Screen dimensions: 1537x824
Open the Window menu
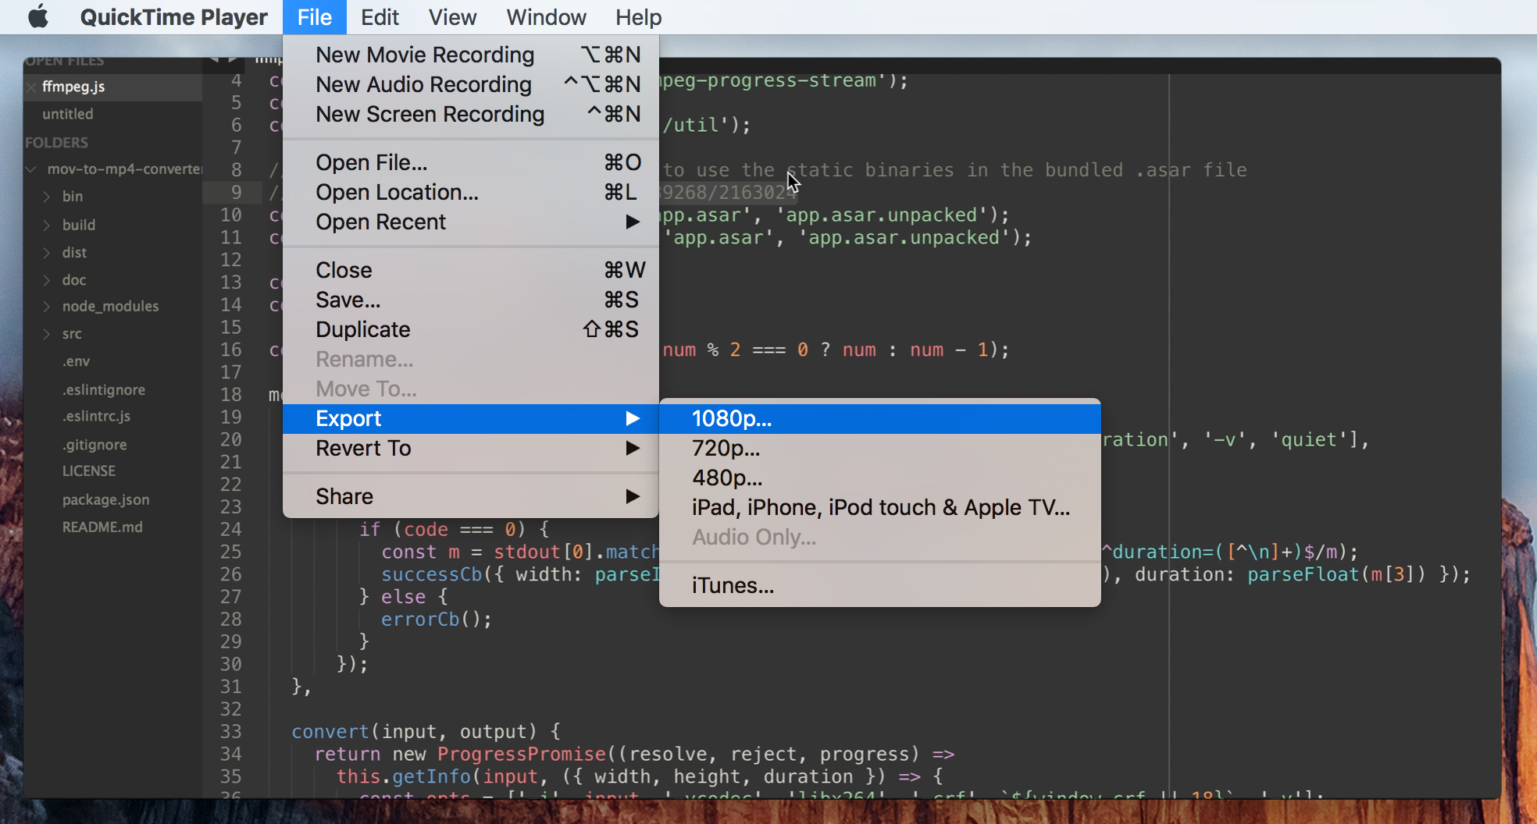[545, 16]
